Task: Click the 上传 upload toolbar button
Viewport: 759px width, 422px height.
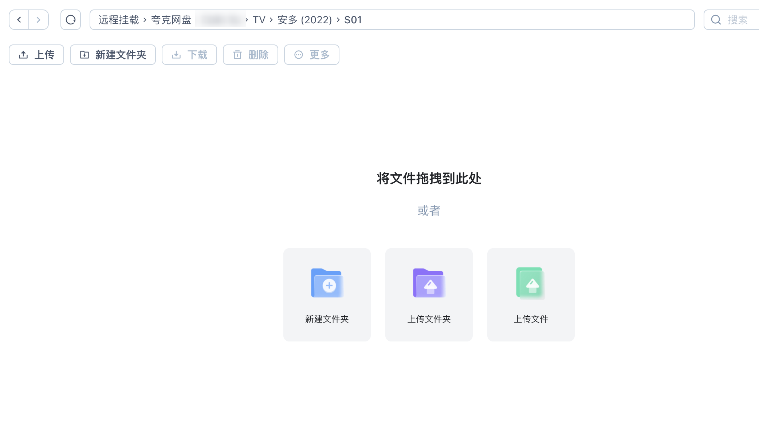Action: tap(36, 55)
